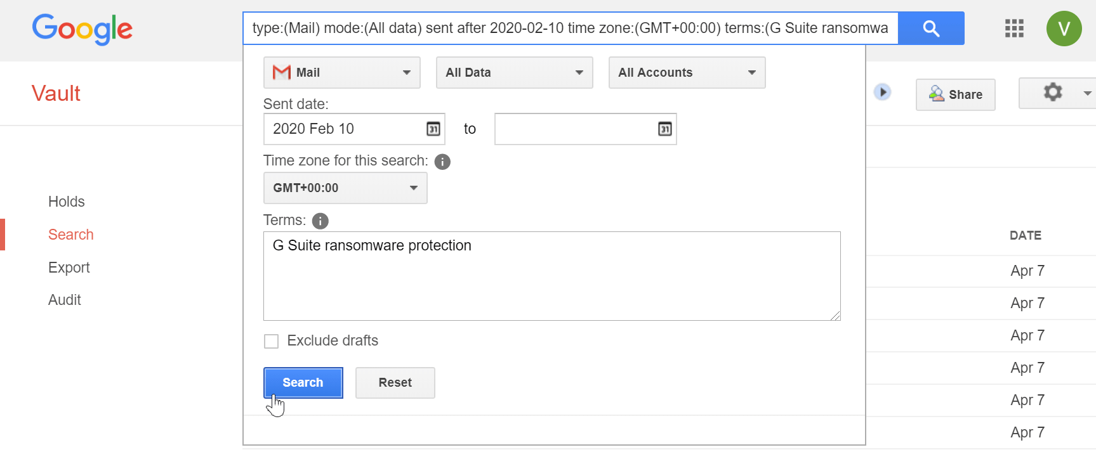Change the GMT+00:00 time zone dropdown
The height and width of the screenshot is (452, 1096).
click(x=345, y=188)
